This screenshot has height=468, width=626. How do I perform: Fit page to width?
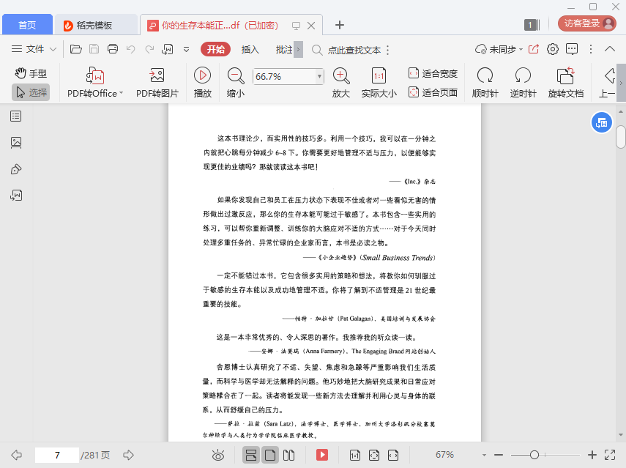pyautogui.click(x=433, y=73)
